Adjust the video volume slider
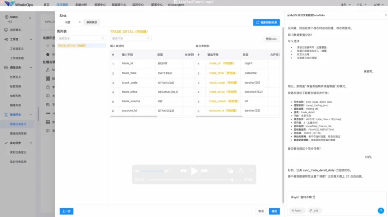Image resolution: width=388 pixels, height=217 pixels. pyautogui.click(x=154, y=171)
